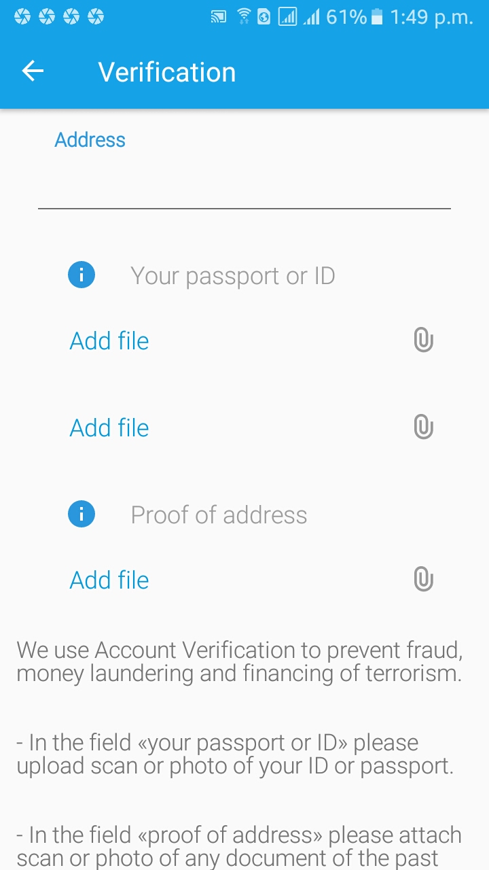Tap the battery icon in status bar
489x870 pixels.
click(378, 17)
